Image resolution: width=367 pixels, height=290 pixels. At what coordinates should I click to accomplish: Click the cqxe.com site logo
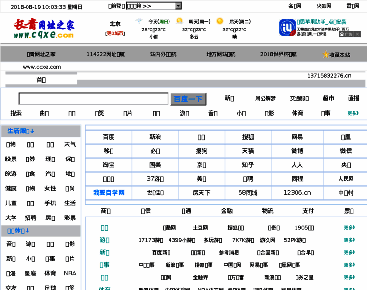click(x=44, y=29)
